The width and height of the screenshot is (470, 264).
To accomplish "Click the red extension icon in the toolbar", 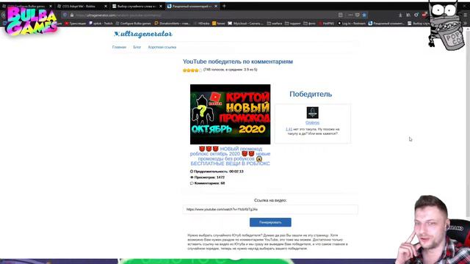I will (x=424, y=15).
